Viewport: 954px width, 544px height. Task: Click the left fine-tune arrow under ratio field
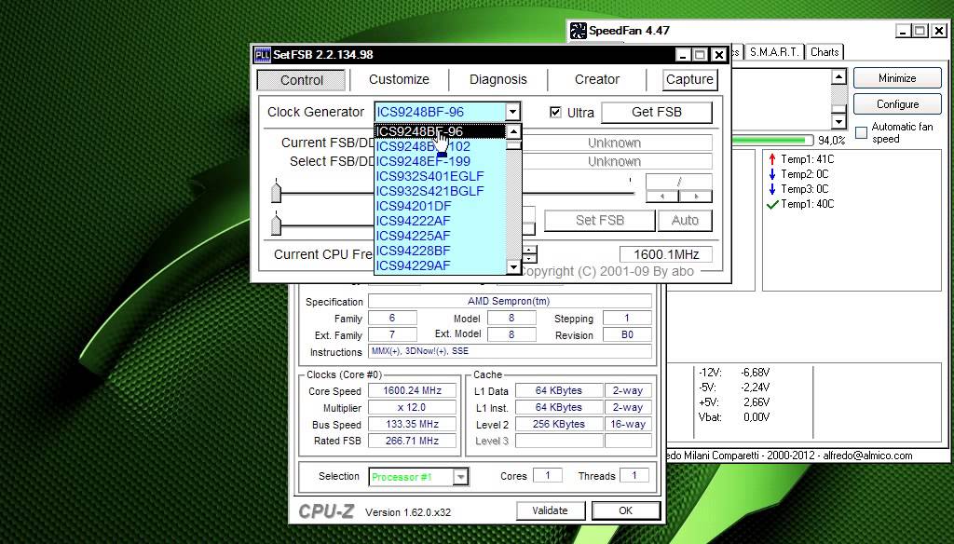(x=662, y=196)
